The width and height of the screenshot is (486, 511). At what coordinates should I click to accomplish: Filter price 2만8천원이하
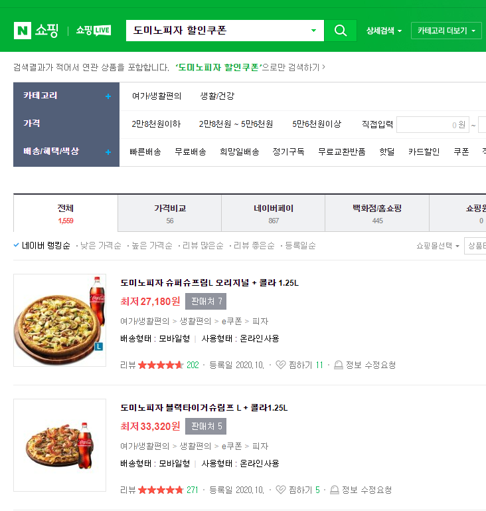click(x=156, y=124)
